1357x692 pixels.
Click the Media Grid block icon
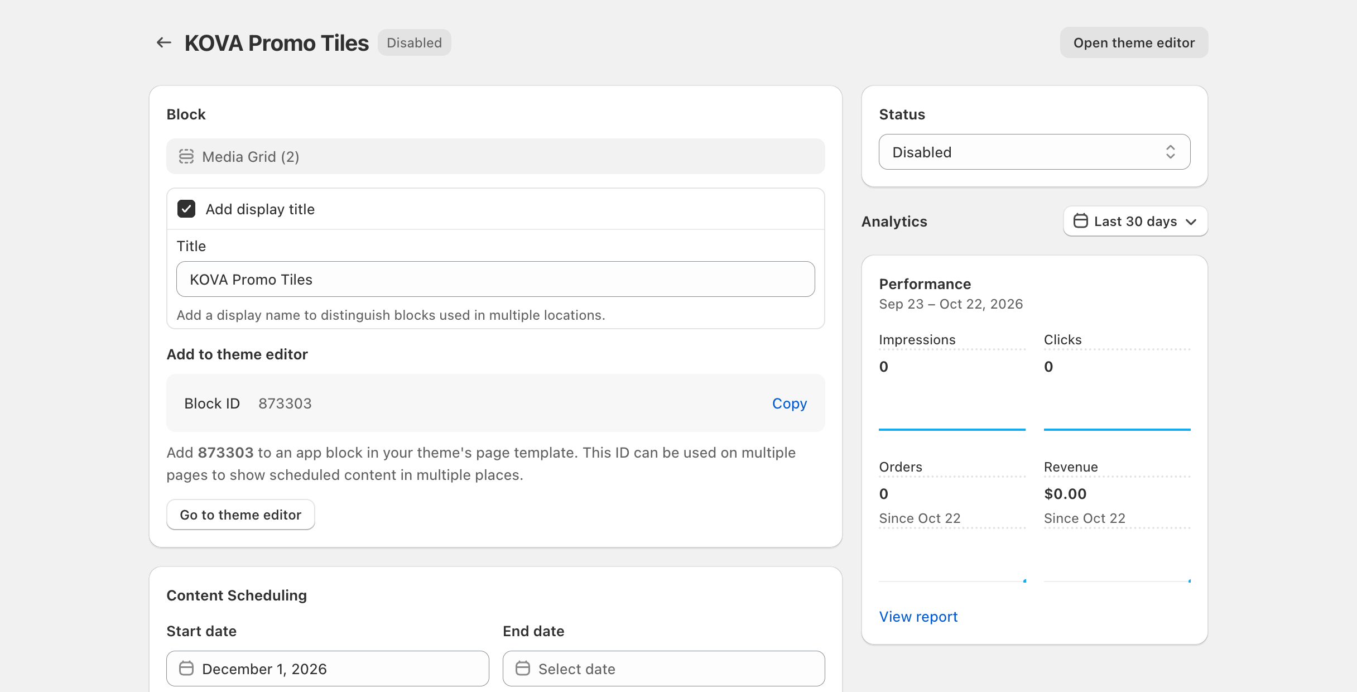(x=186, y=156)
